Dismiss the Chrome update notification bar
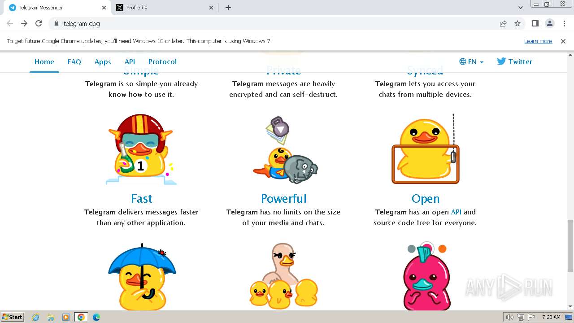The image size is (574, 323). click(x=563, y=41)
